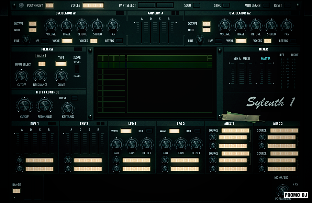The image size is (312, 203).
Task: Select the first Part Select tab
Action: (x=147, y=5)
